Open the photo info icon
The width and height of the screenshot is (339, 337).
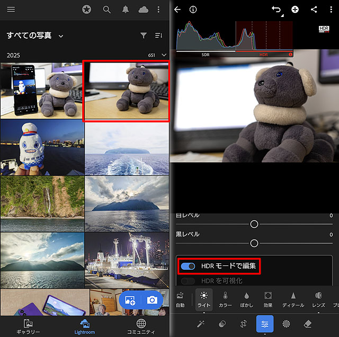(193, 10)
